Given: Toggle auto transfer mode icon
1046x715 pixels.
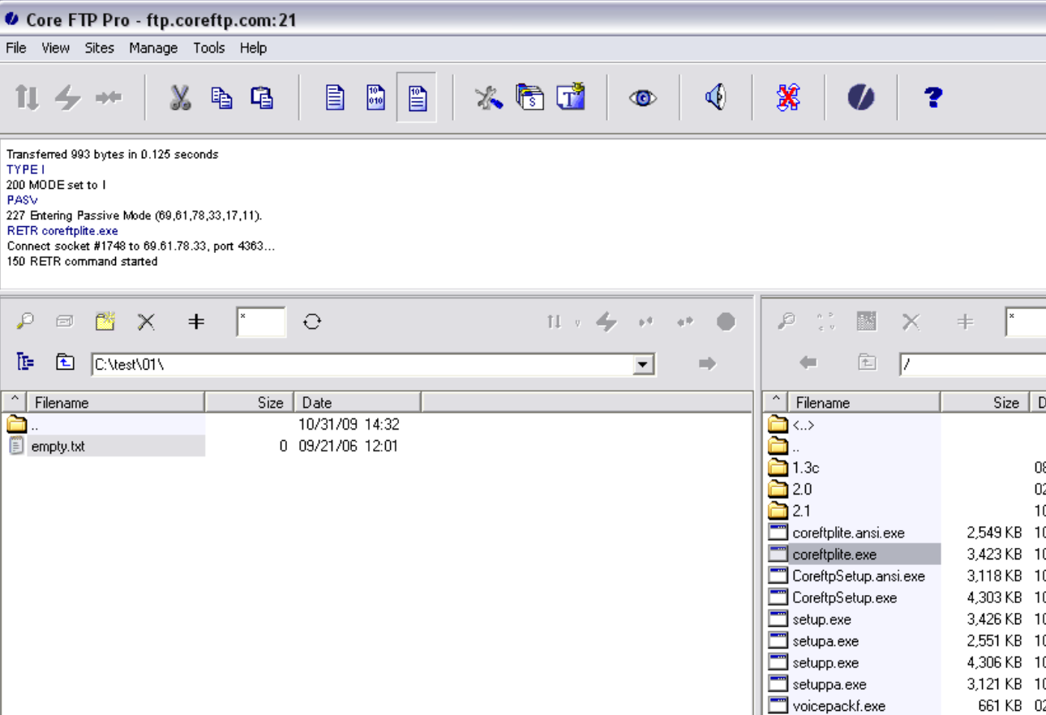Looking at the screenshot, I should tap(417, 96).
